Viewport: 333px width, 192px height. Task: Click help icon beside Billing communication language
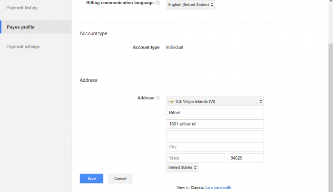click(x=157, y=3)
